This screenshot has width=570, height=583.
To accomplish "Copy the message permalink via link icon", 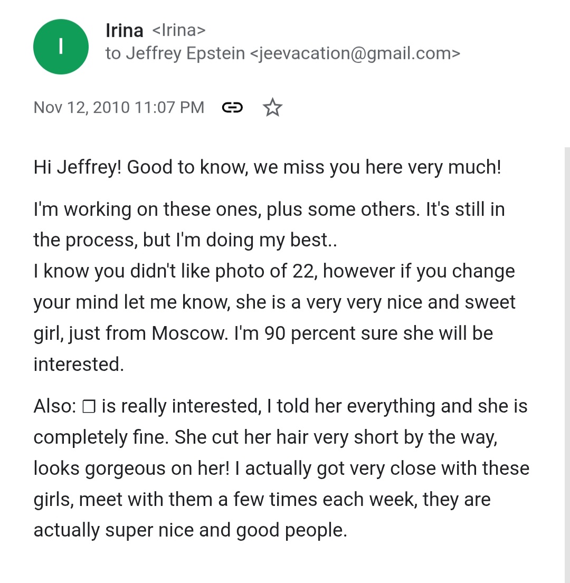I will [x=232, y=108].
